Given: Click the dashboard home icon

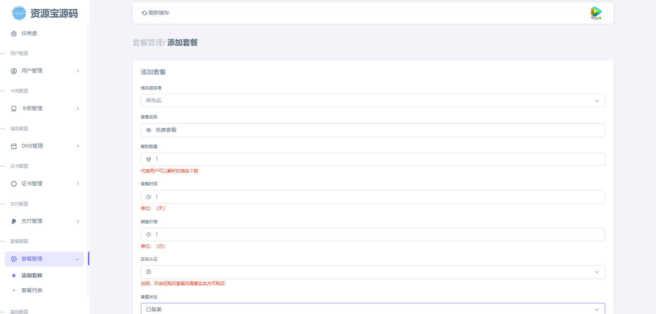Looking at the screenshot, I should click(14, 33).
